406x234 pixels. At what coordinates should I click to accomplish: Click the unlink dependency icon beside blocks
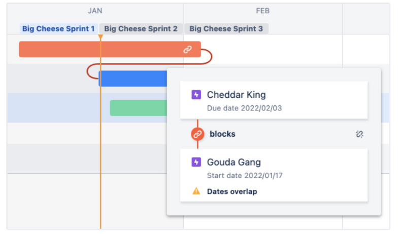359,134
